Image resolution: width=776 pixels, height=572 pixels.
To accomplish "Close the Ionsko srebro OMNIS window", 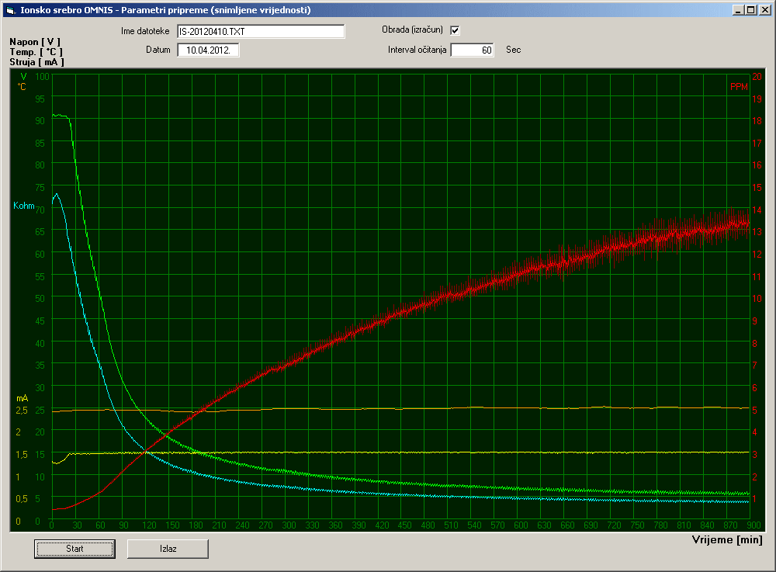I will point(764,10).
